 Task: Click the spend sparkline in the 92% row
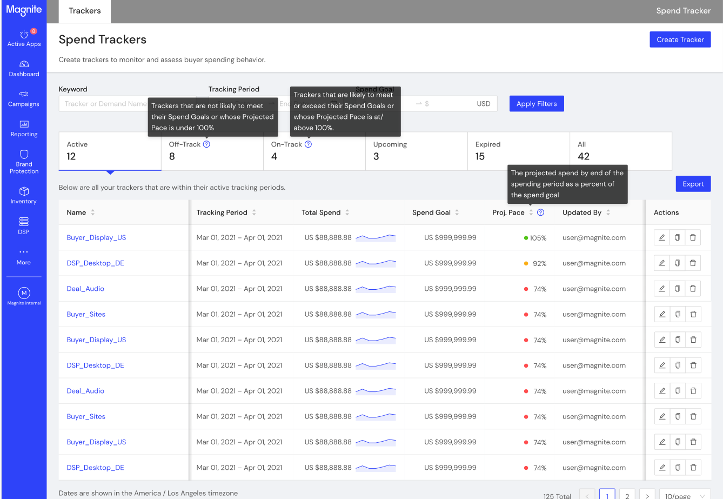pos(376,263)
